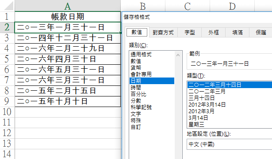
Task: Select cell 二○一五年十月十日
Action: 68,101
